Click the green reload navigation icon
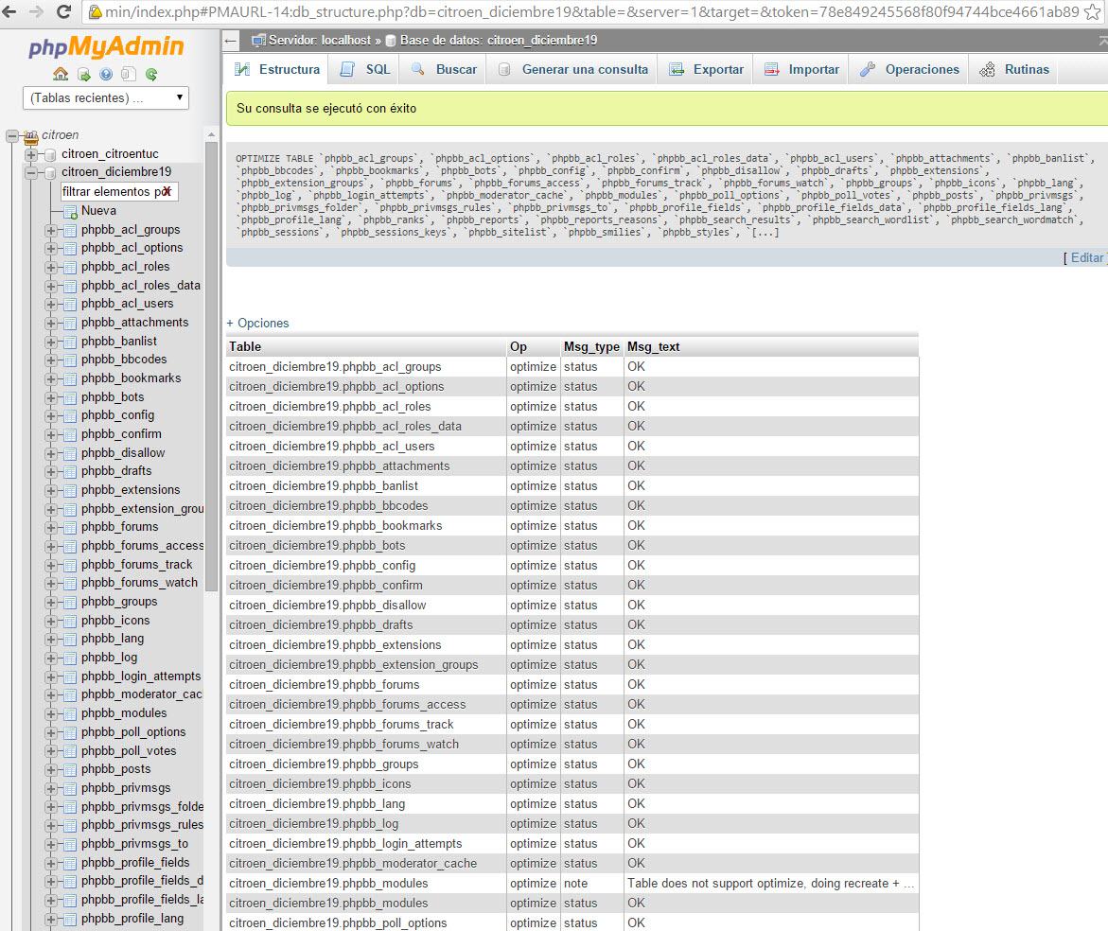Image resolution: width=1108 pixels, height=931 pixels. click(x=151, y=74)
